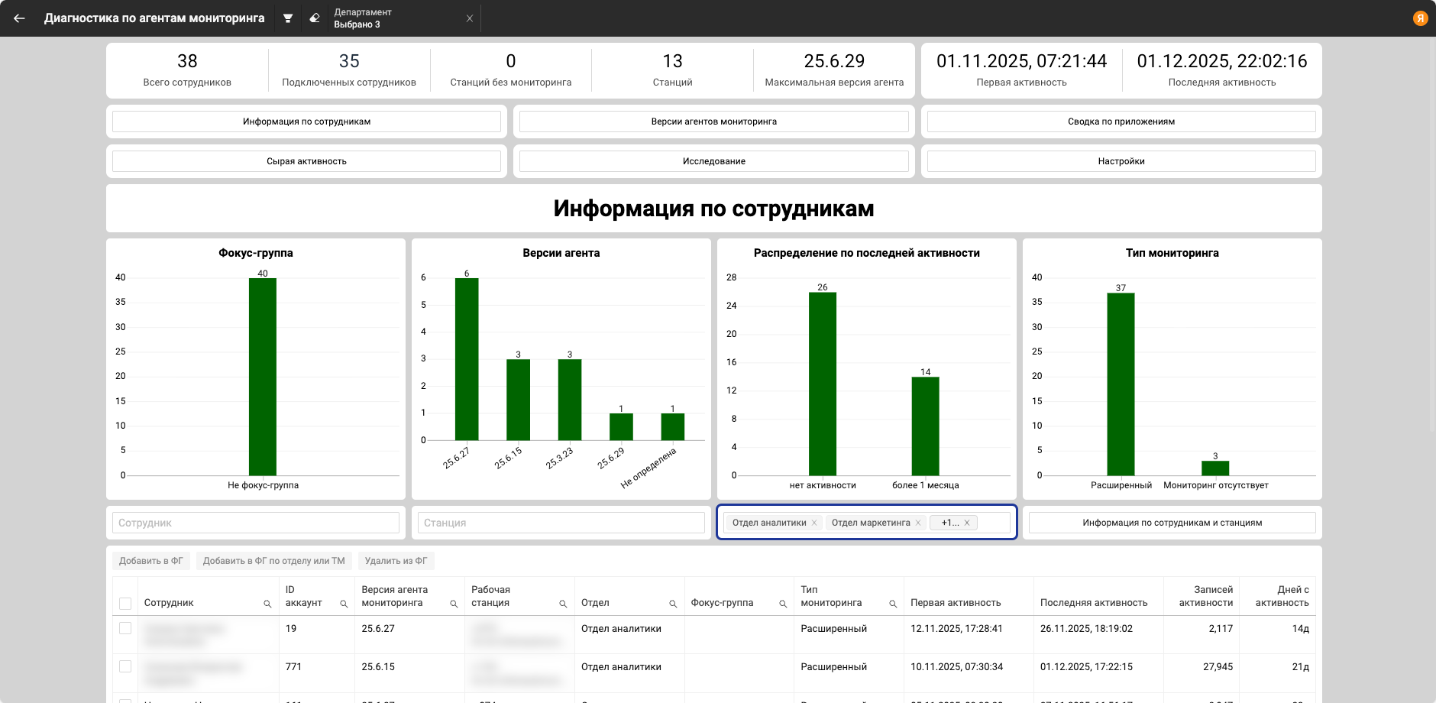
Task: Select the Не определена bar in Версии агента
Action: [672, 426]
